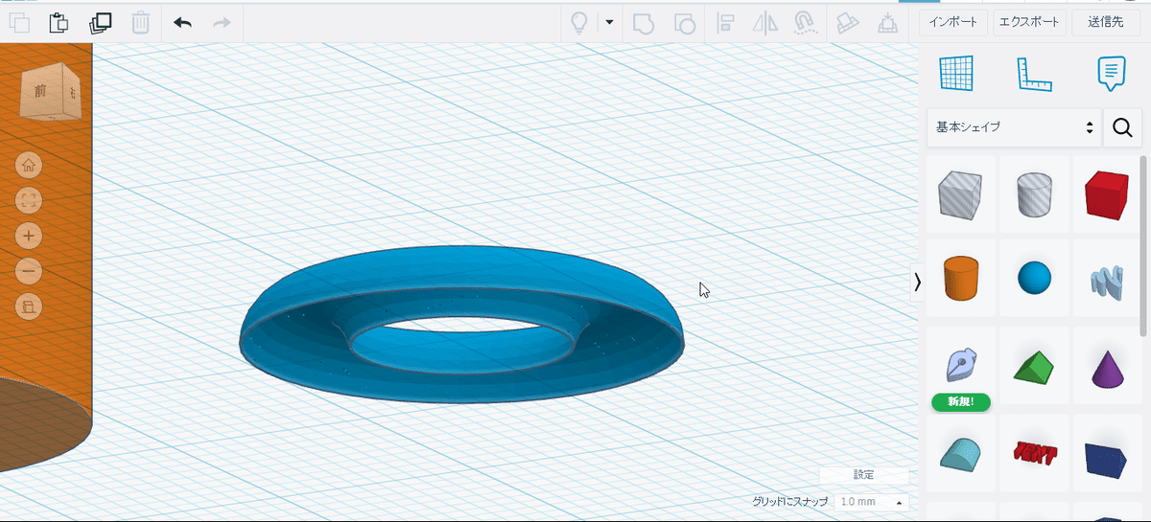
Task: Undo the last action
Action: [182, 22]
